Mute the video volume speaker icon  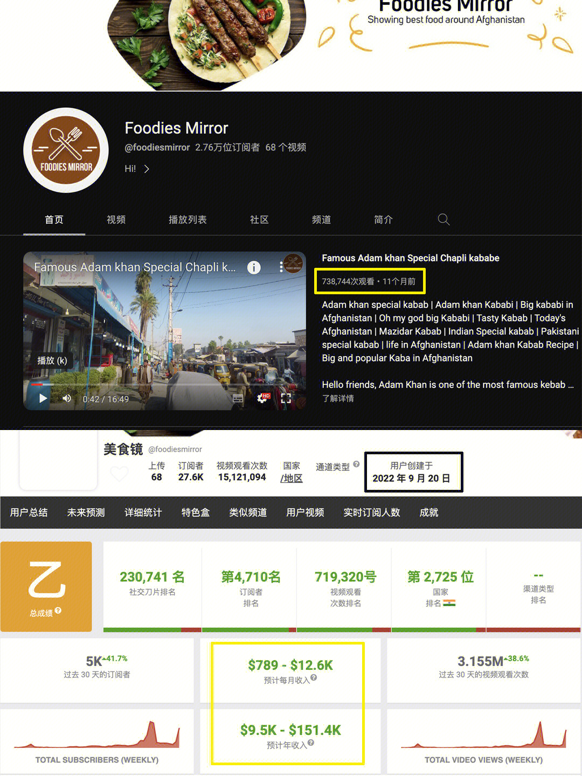67,399
